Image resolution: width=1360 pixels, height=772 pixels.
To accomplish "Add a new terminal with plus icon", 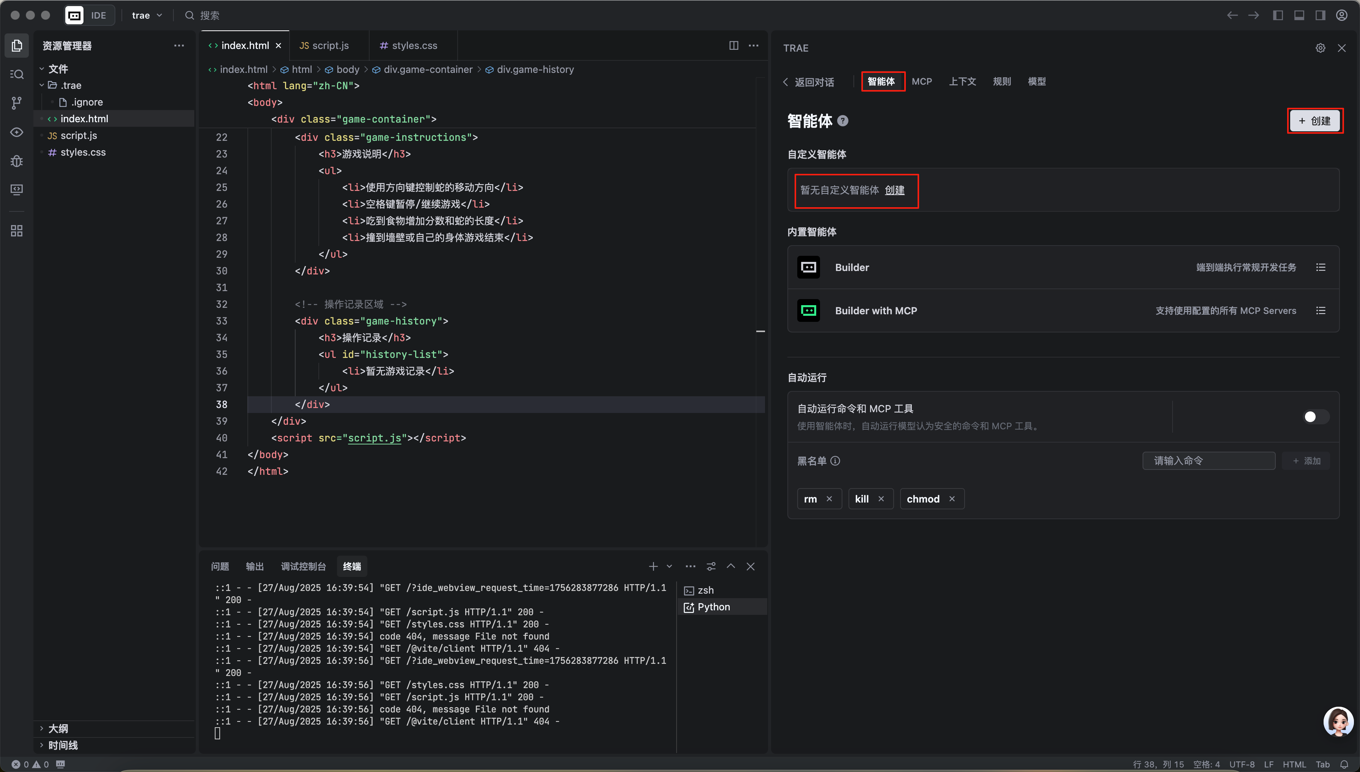I will click(653, 566).
